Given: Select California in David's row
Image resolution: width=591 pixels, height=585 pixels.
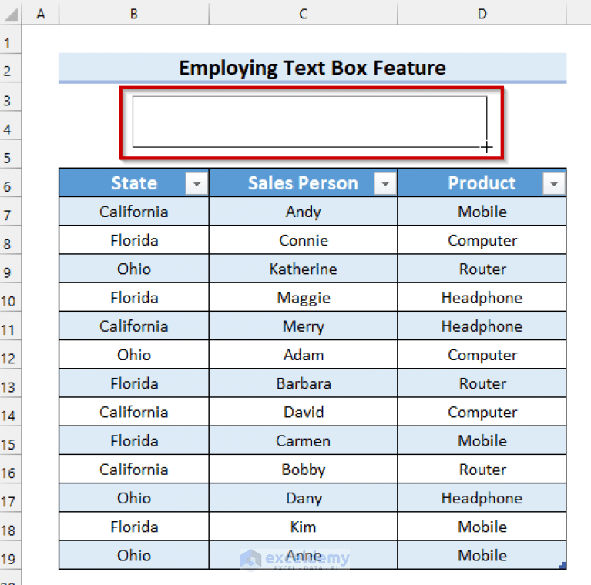Looking at the screenshot, I should coord(134,412).
